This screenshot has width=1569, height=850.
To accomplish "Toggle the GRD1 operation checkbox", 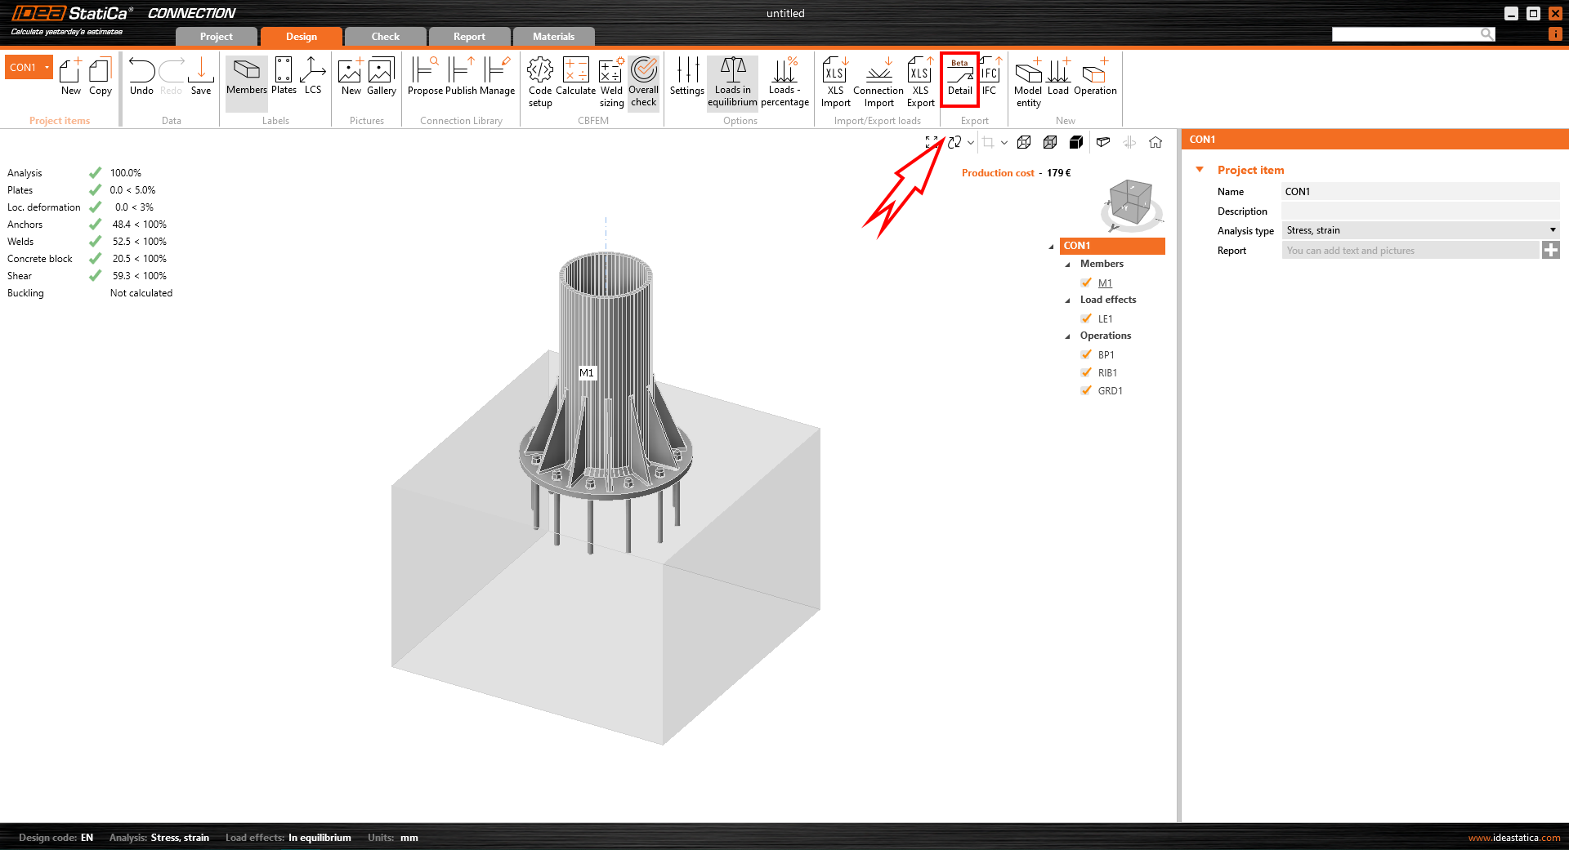I will click(1087, 390).
